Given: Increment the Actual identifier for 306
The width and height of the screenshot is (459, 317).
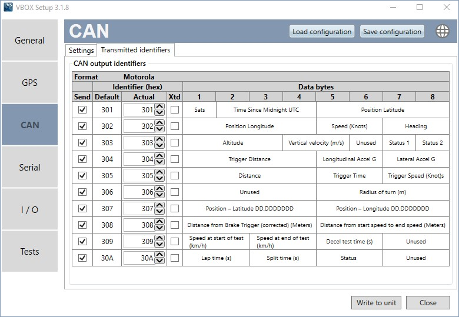Looking at the screenshot, I should point(159,189).
